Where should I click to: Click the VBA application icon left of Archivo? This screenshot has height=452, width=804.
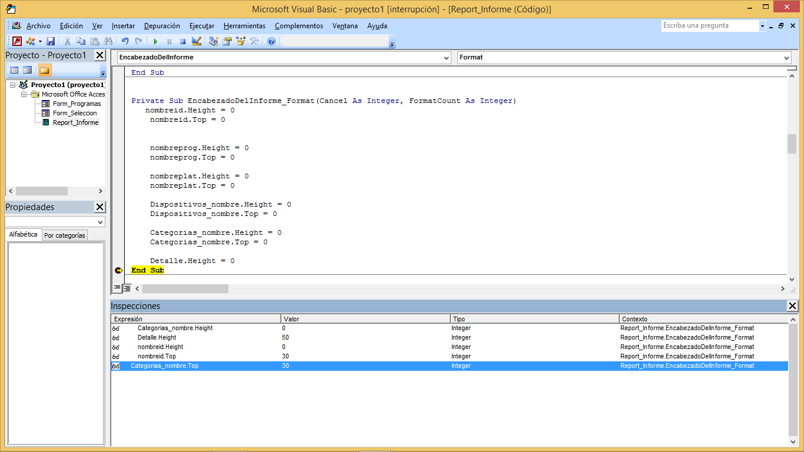[x=16, y=26]
